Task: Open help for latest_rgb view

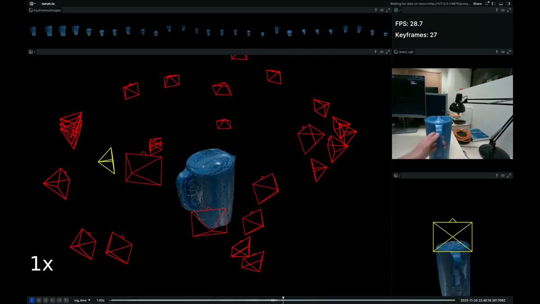Action: [497, 52]
